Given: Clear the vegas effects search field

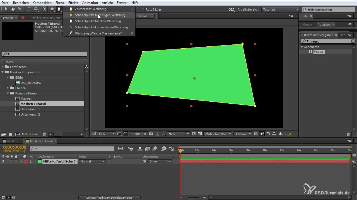Looking at the screenshot, I should coord(353,41).
